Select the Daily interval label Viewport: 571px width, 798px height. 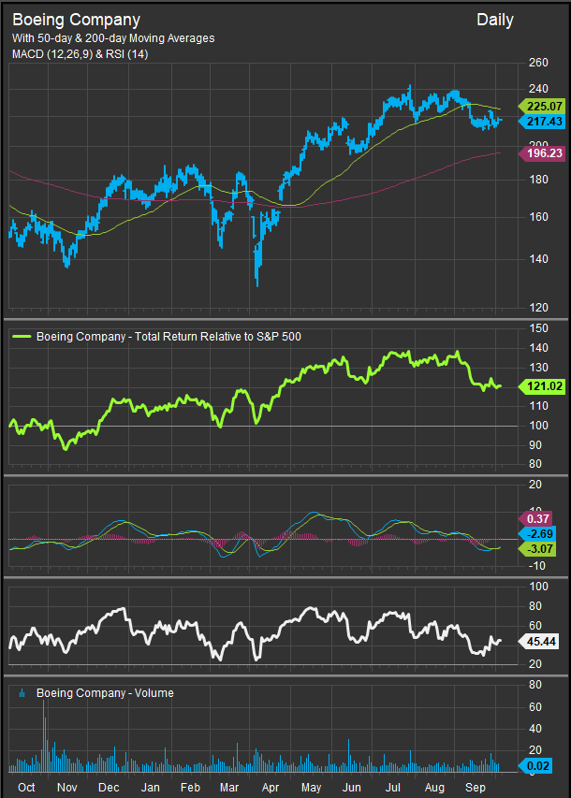point(494,20)
